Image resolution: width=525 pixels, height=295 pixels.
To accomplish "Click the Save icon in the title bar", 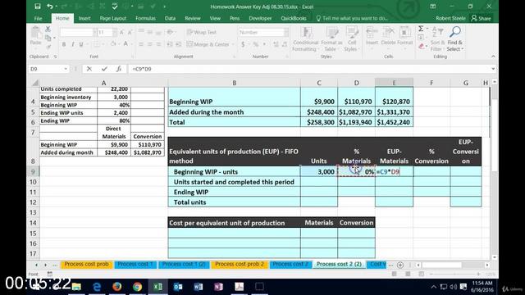I will tap(38, 7).
